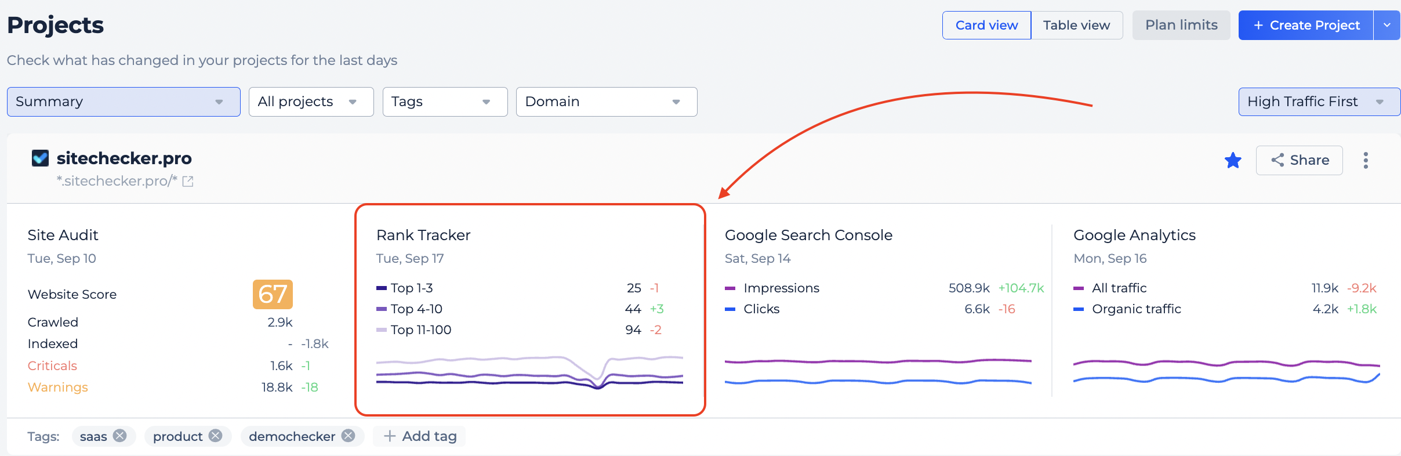Click the Create Project button
Screen dimensions: 1401x456
(1306, 25)
